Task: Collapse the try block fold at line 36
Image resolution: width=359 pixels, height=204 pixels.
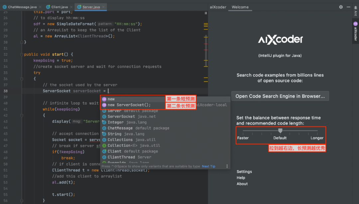Action: coord(22,79)
